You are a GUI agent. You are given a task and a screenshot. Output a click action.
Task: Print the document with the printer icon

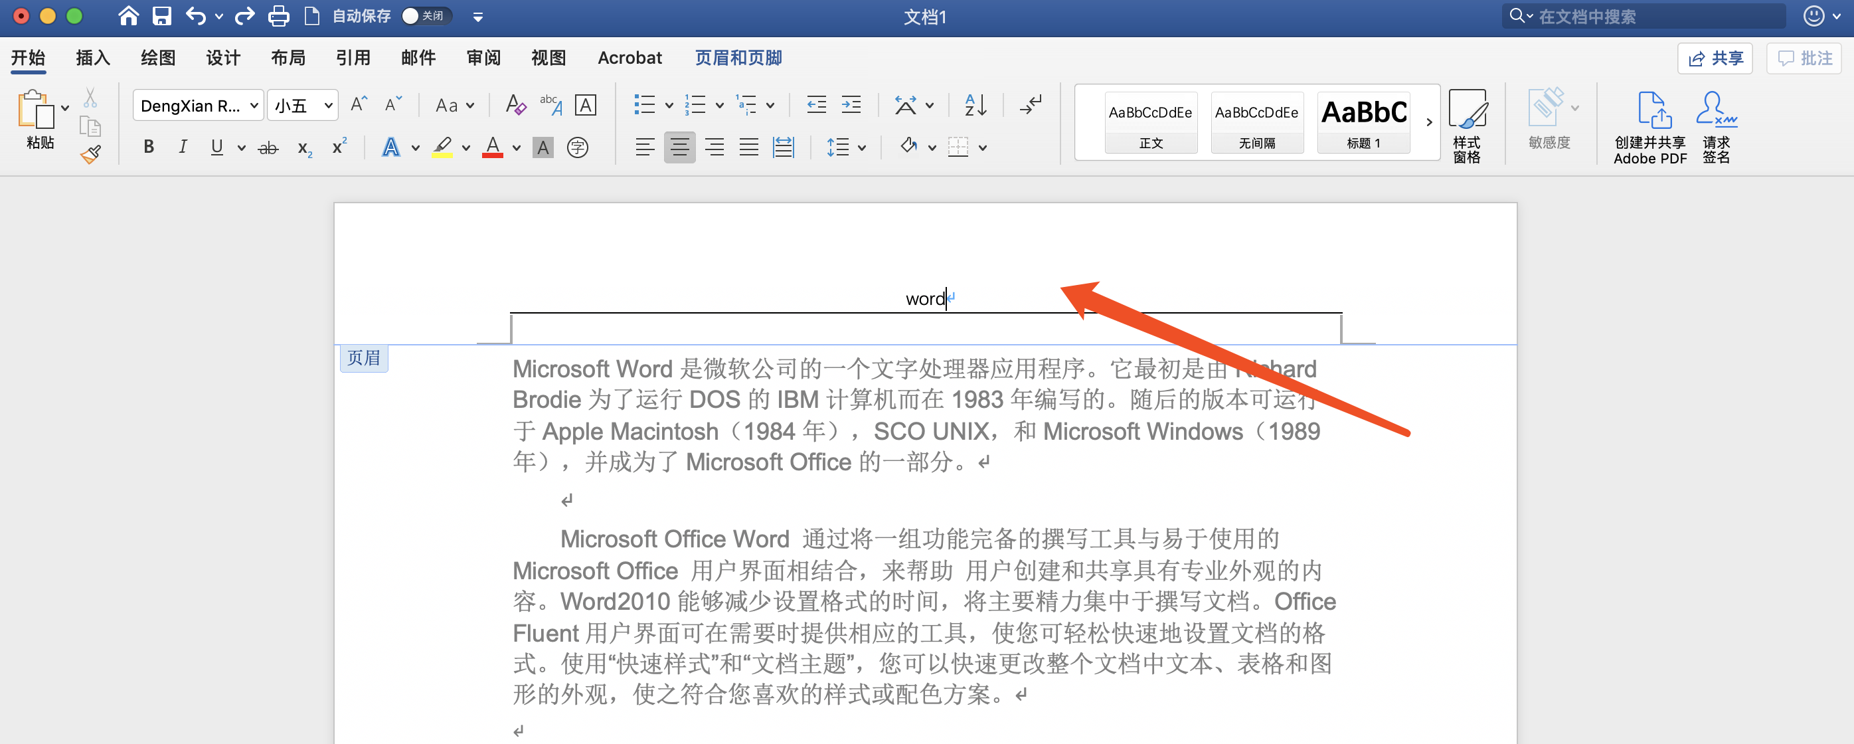point(278,15)
